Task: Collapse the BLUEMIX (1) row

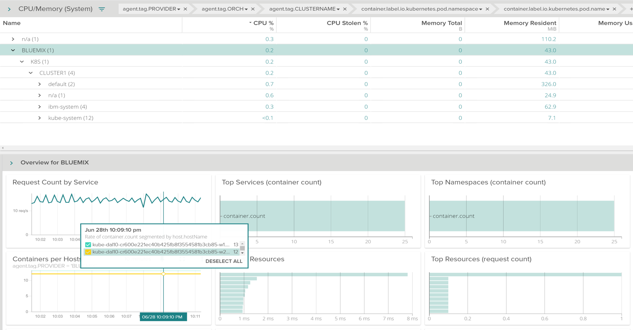Action: click(13, 50)
